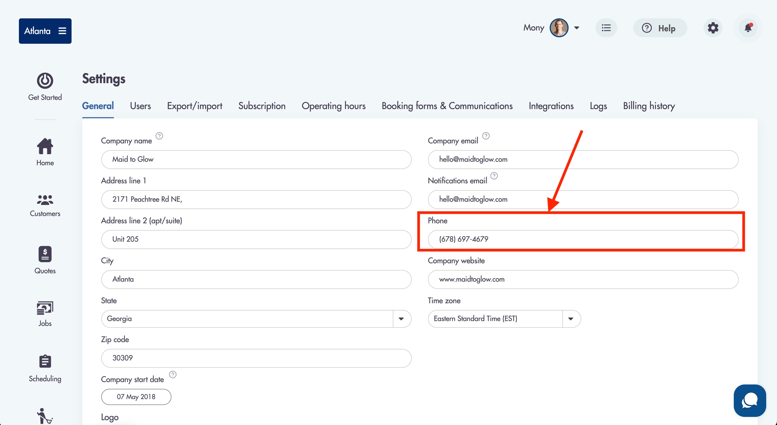
Task: Go to Home in the sidebar
Action: 45,147
